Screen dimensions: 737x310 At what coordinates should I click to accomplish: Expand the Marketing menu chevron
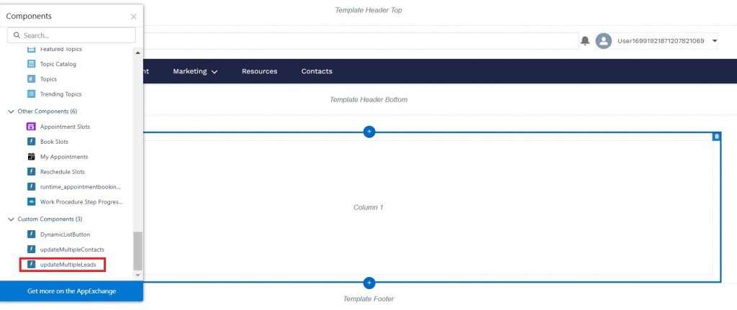pos(214,72)
